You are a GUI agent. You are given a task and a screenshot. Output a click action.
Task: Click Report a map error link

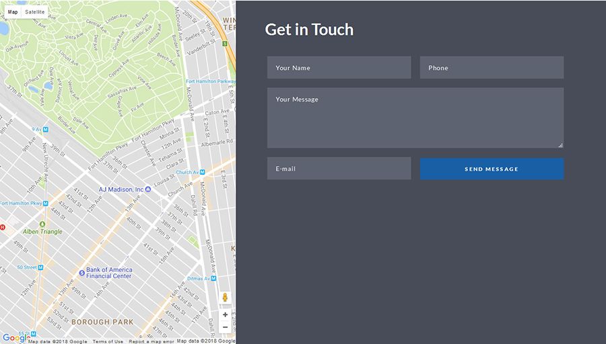click(x=151, y=341)
